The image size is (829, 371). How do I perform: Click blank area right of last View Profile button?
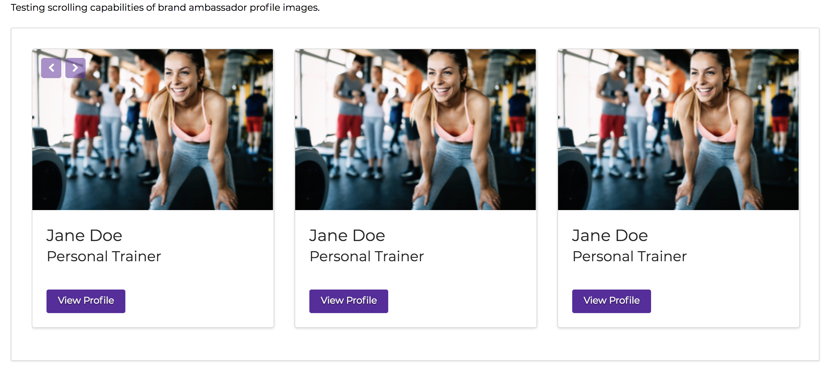click(725, 301)
